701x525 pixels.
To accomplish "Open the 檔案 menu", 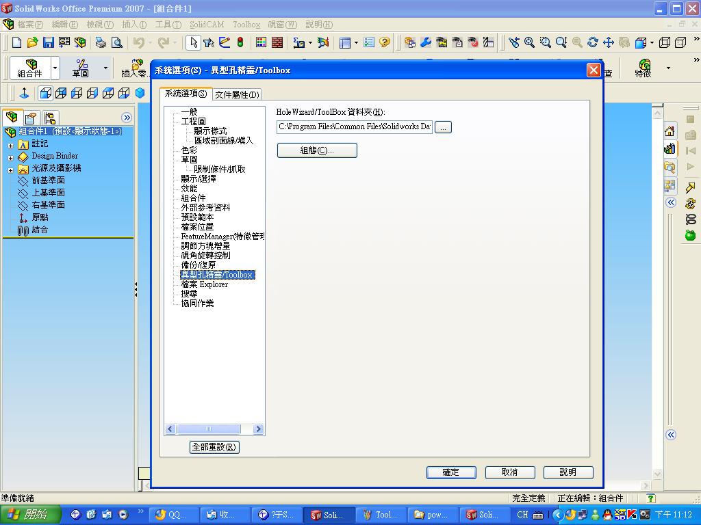I will 30,25.
